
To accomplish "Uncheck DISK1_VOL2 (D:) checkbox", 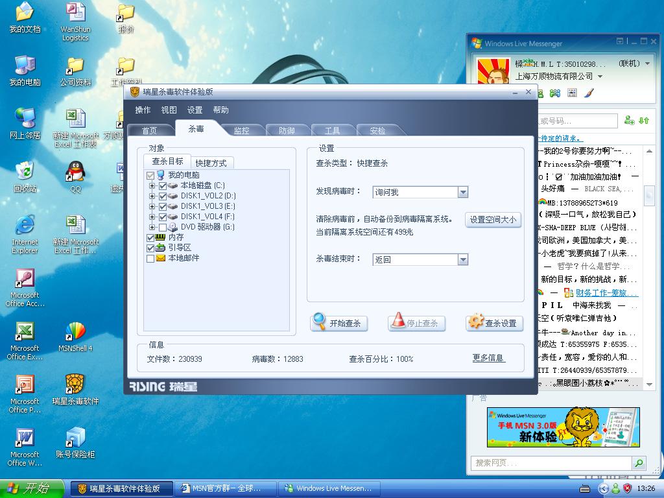I will click(x=163, y=196).
